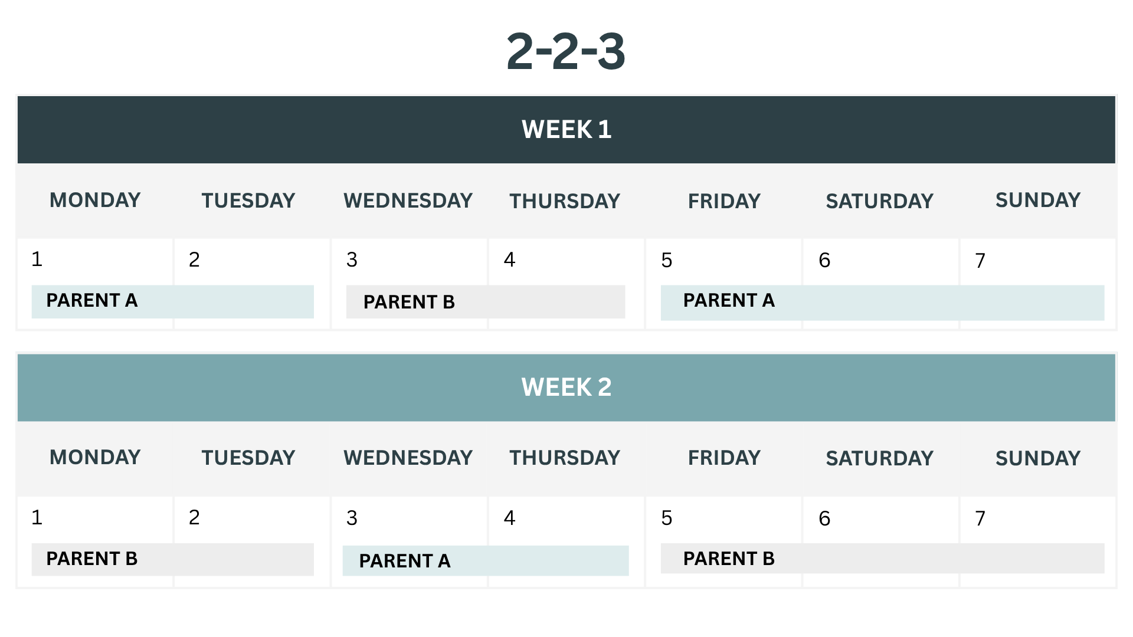
Task: Click the SATURDAY label under Week 2
Action: click(879, 459)
